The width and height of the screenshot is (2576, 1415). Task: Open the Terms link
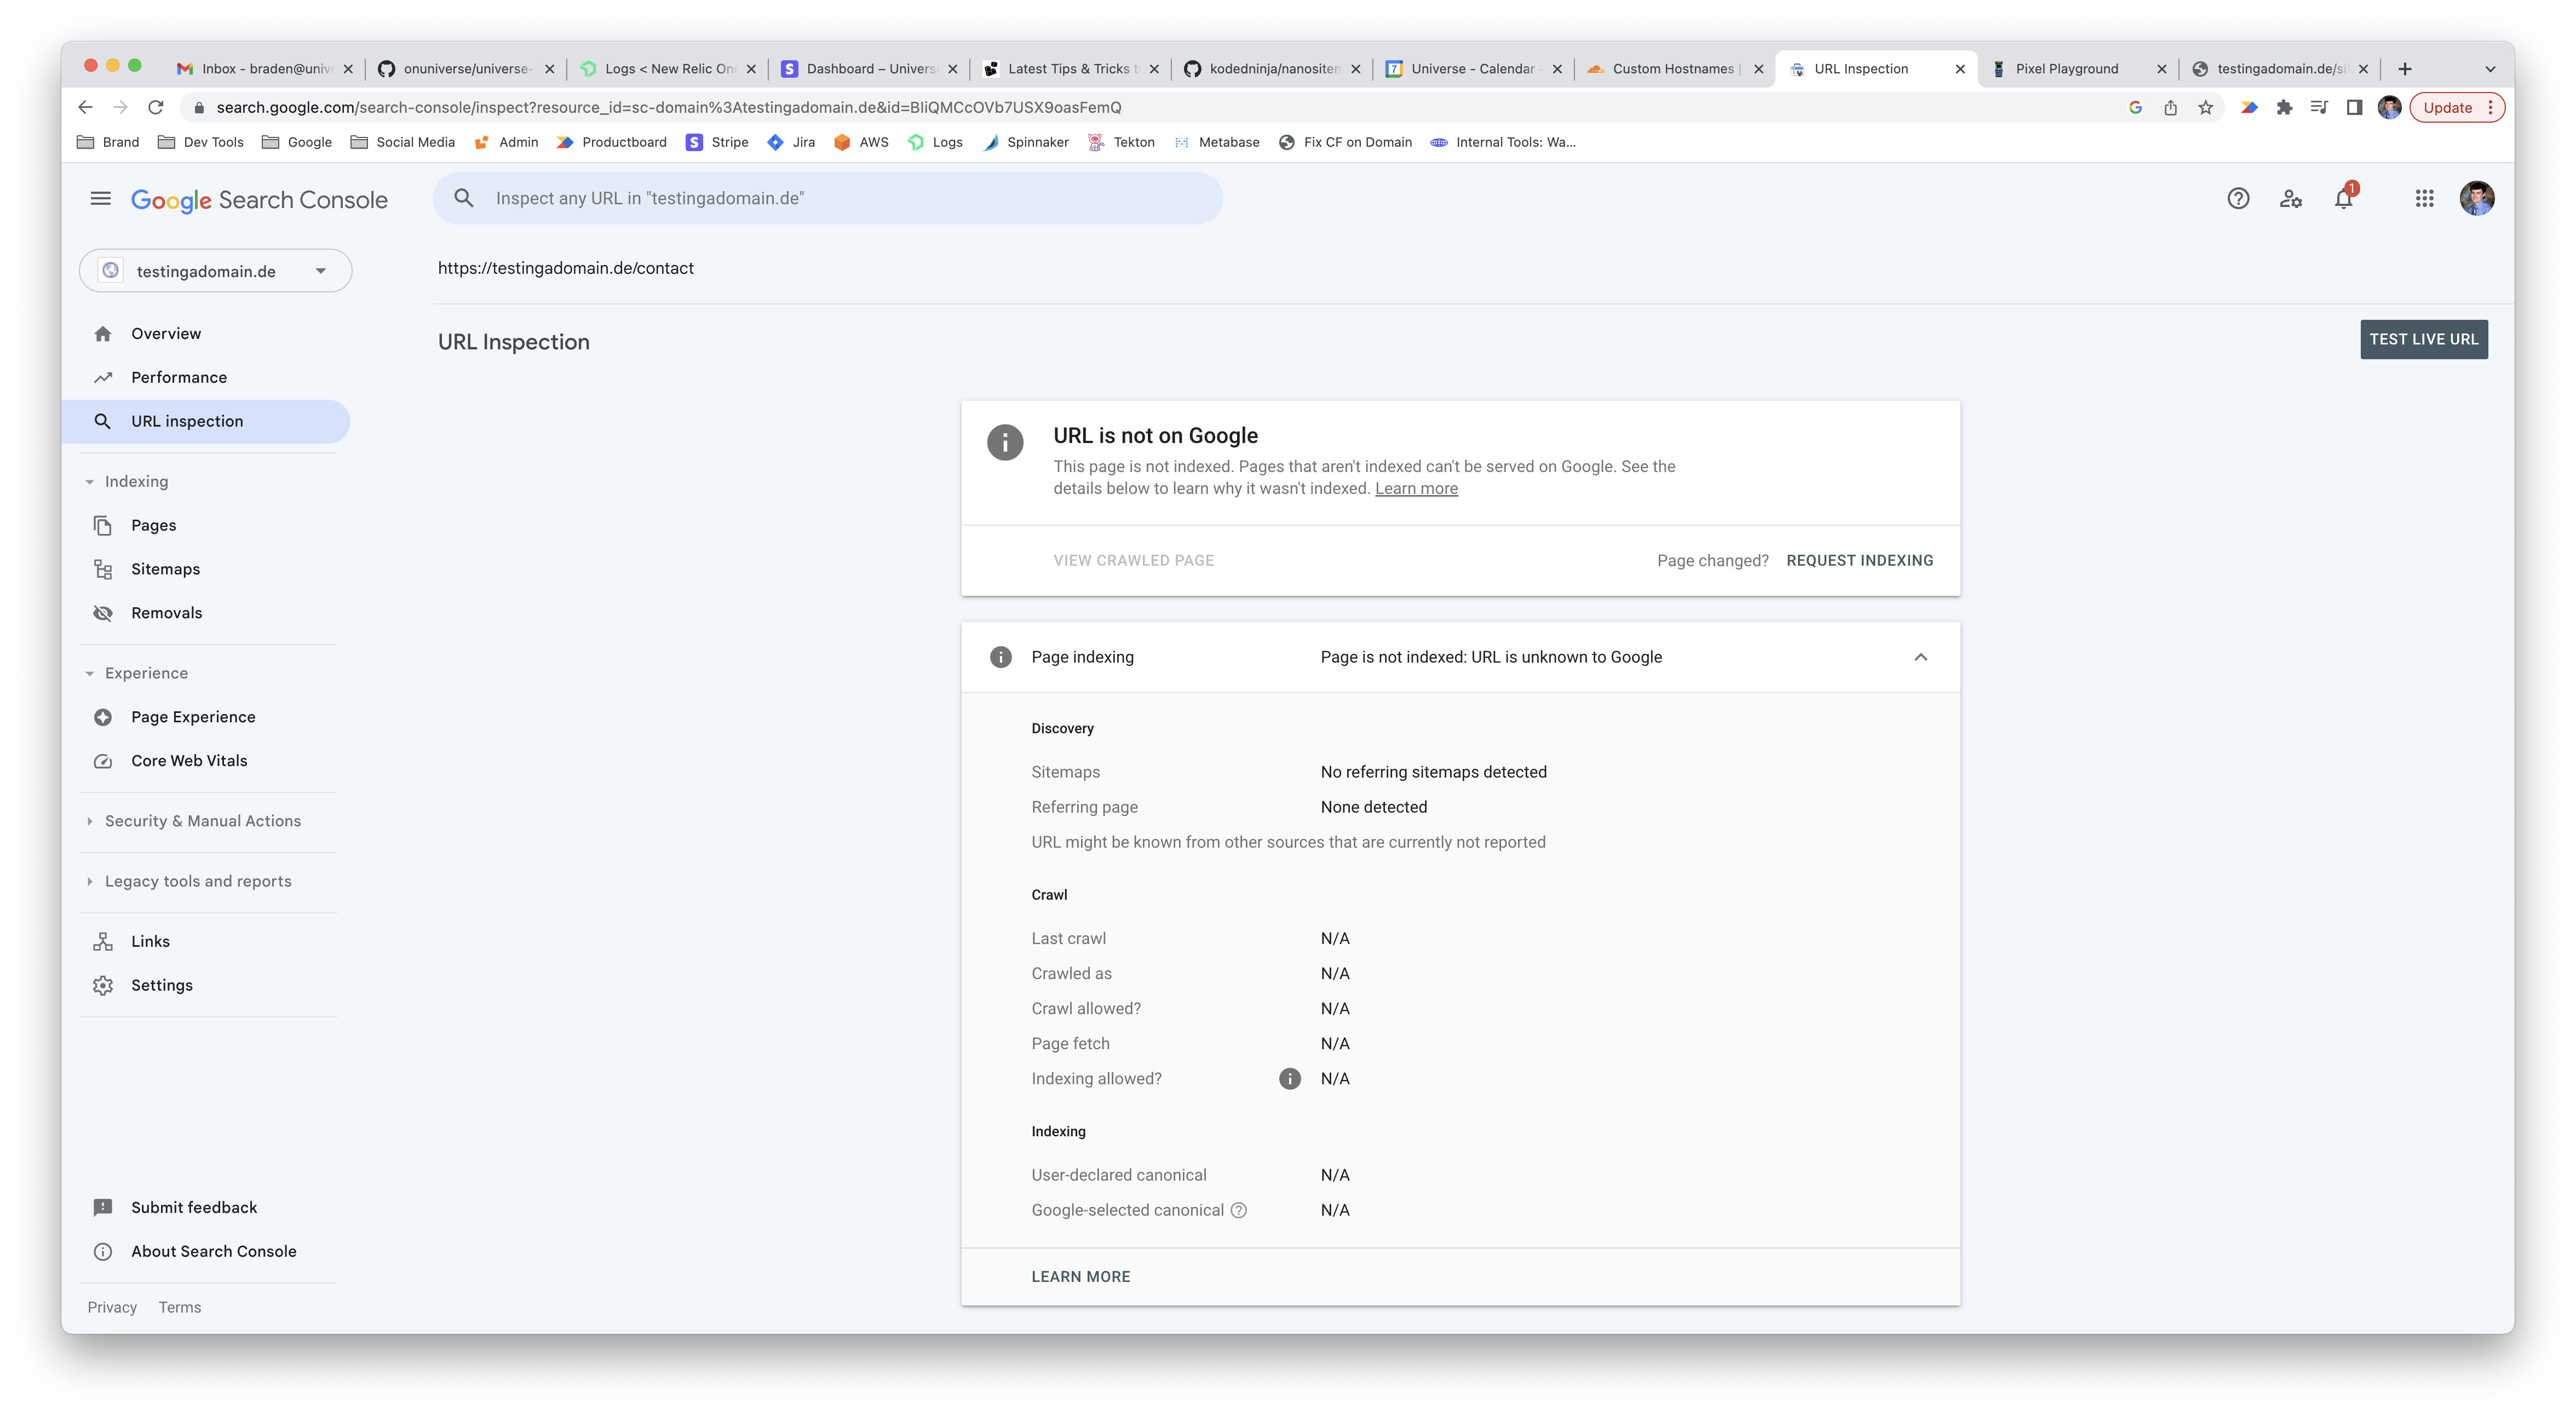click(179, 1307)
